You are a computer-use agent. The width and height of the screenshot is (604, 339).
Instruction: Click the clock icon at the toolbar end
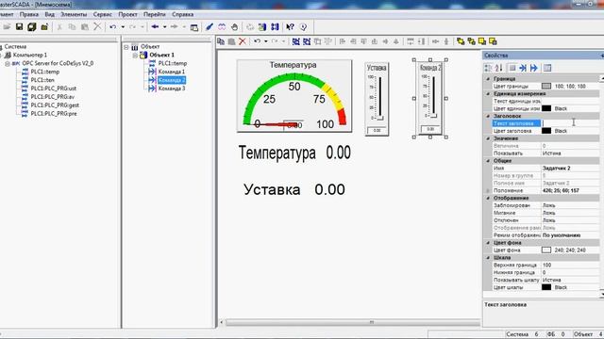click(x=304, y=27)
